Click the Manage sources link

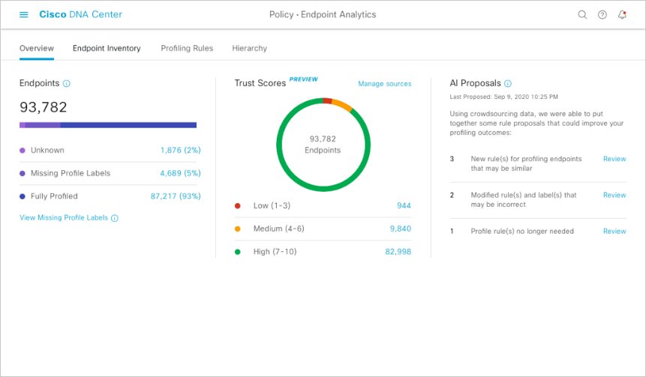(384, 84)
